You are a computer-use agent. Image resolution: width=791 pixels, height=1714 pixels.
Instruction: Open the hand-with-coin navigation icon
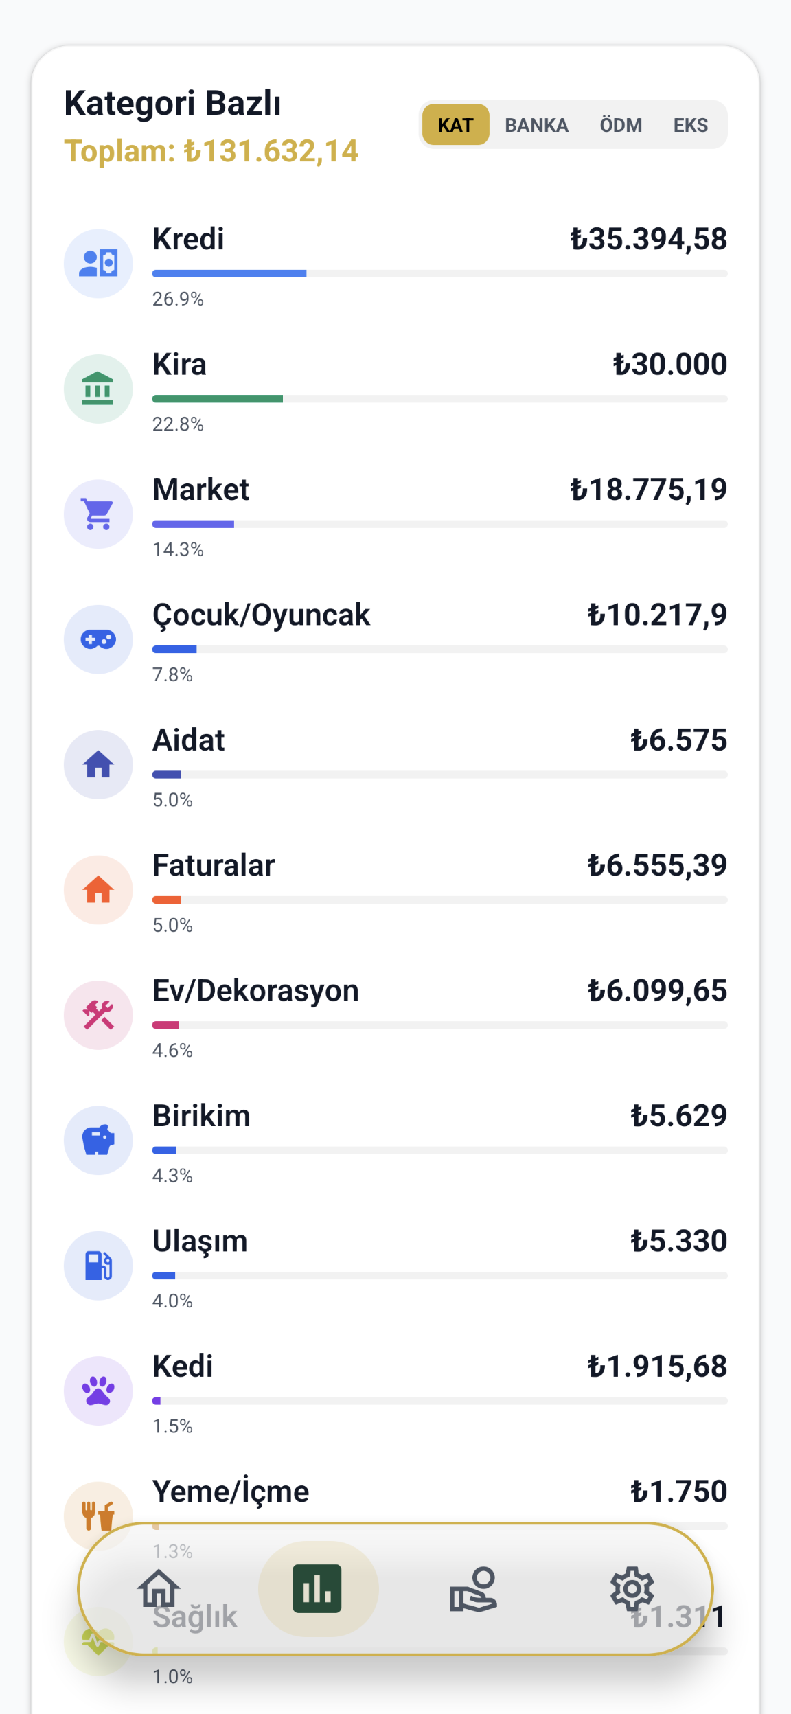[473, 1588]
